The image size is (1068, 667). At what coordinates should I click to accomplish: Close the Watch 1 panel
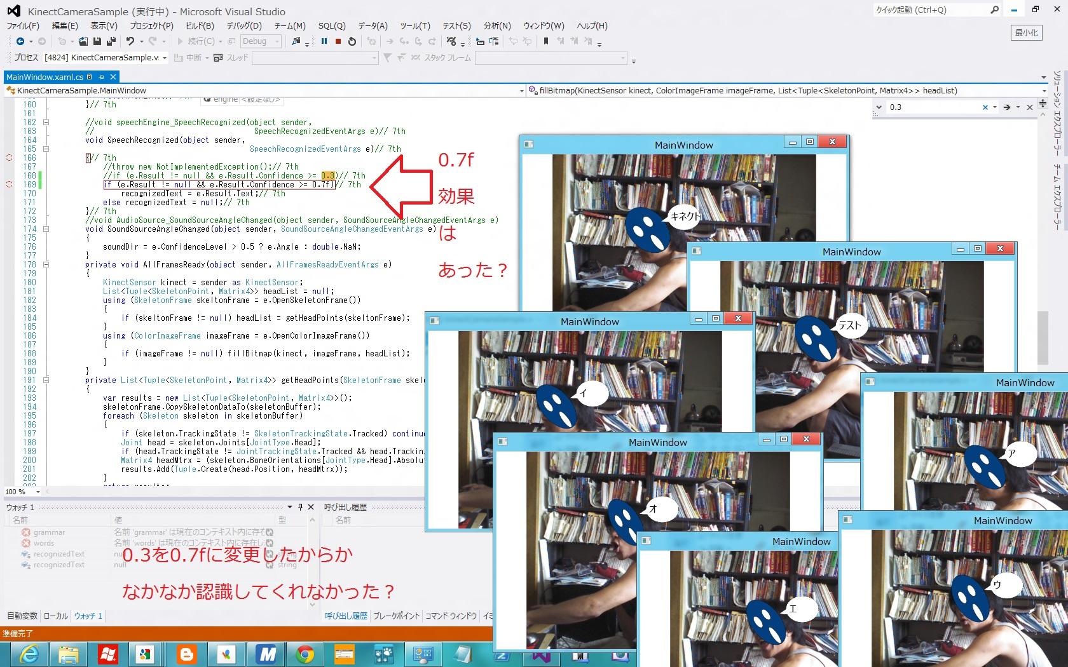(x=311, y=507)
